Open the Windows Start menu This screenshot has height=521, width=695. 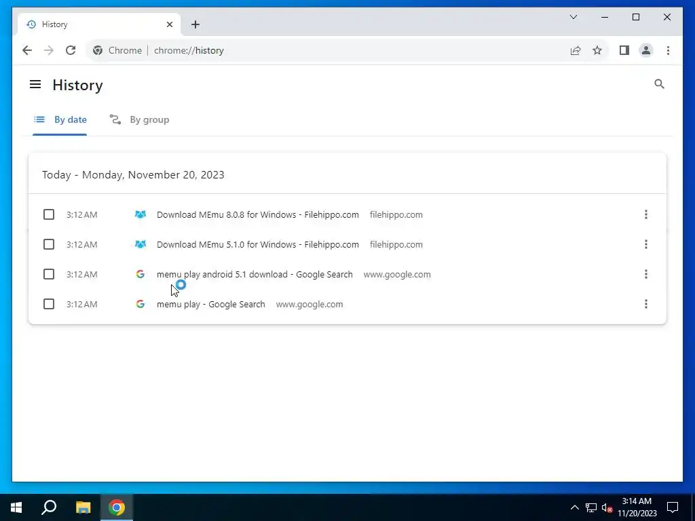click(16, 507)
